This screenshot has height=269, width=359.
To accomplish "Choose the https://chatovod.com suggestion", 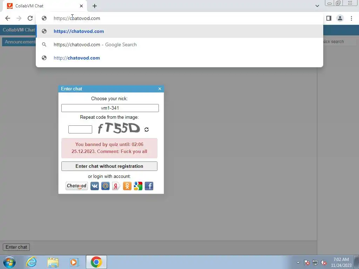I will (179, 31).
